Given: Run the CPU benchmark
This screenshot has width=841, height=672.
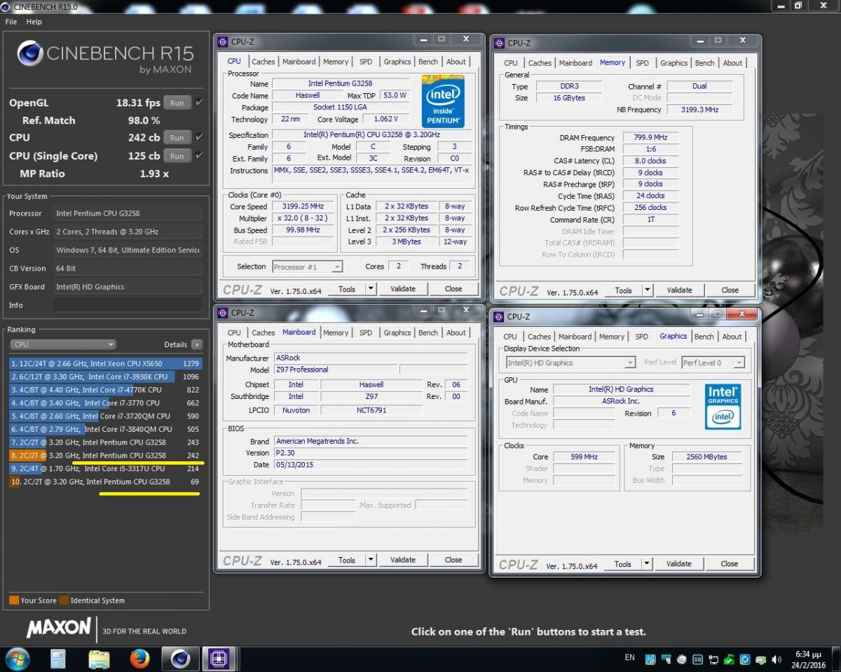Looking at the screenshot, I should pyautogui.click(x=177, y=138).
